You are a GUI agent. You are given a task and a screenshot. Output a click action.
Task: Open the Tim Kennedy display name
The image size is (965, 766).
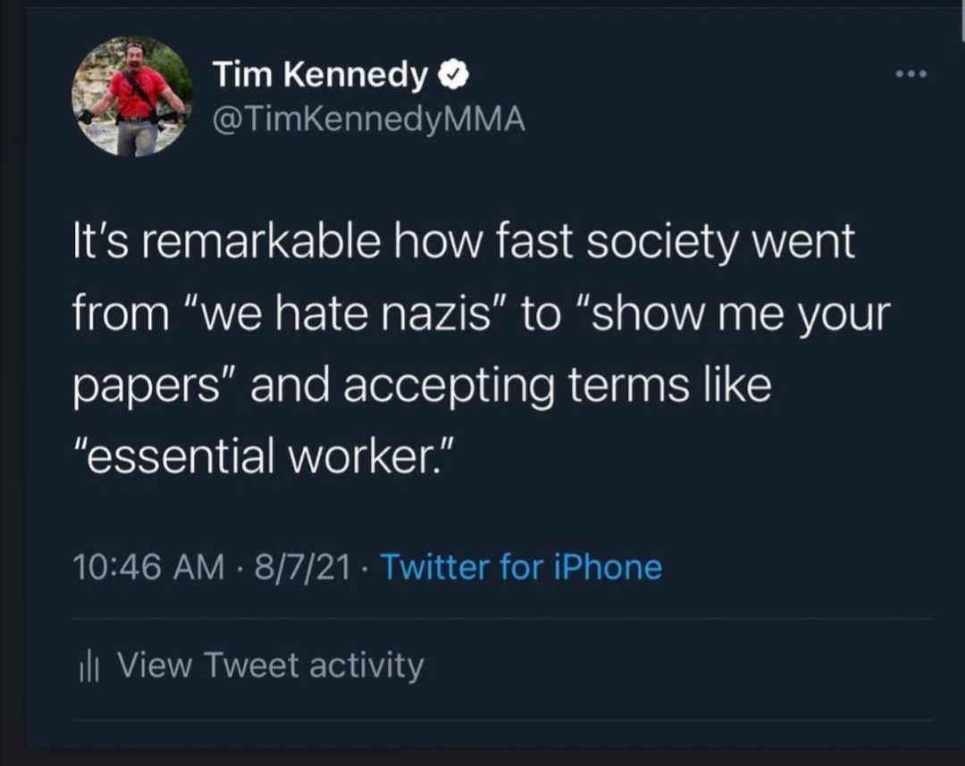tap(319, 77)
